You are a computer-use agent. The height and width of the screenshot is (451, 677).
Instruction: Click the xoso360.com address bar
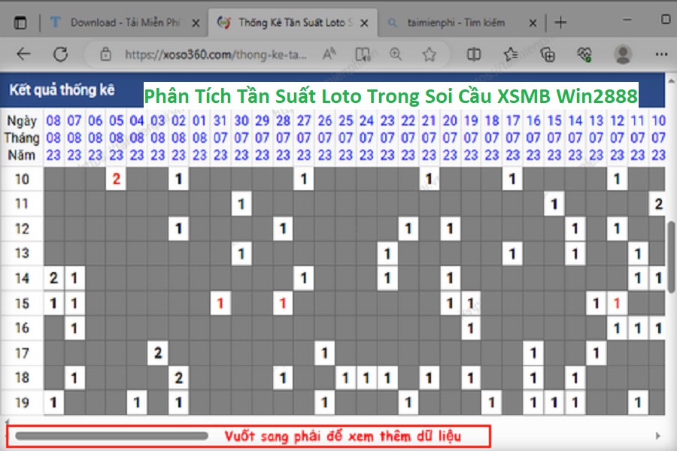click(218, 54)
